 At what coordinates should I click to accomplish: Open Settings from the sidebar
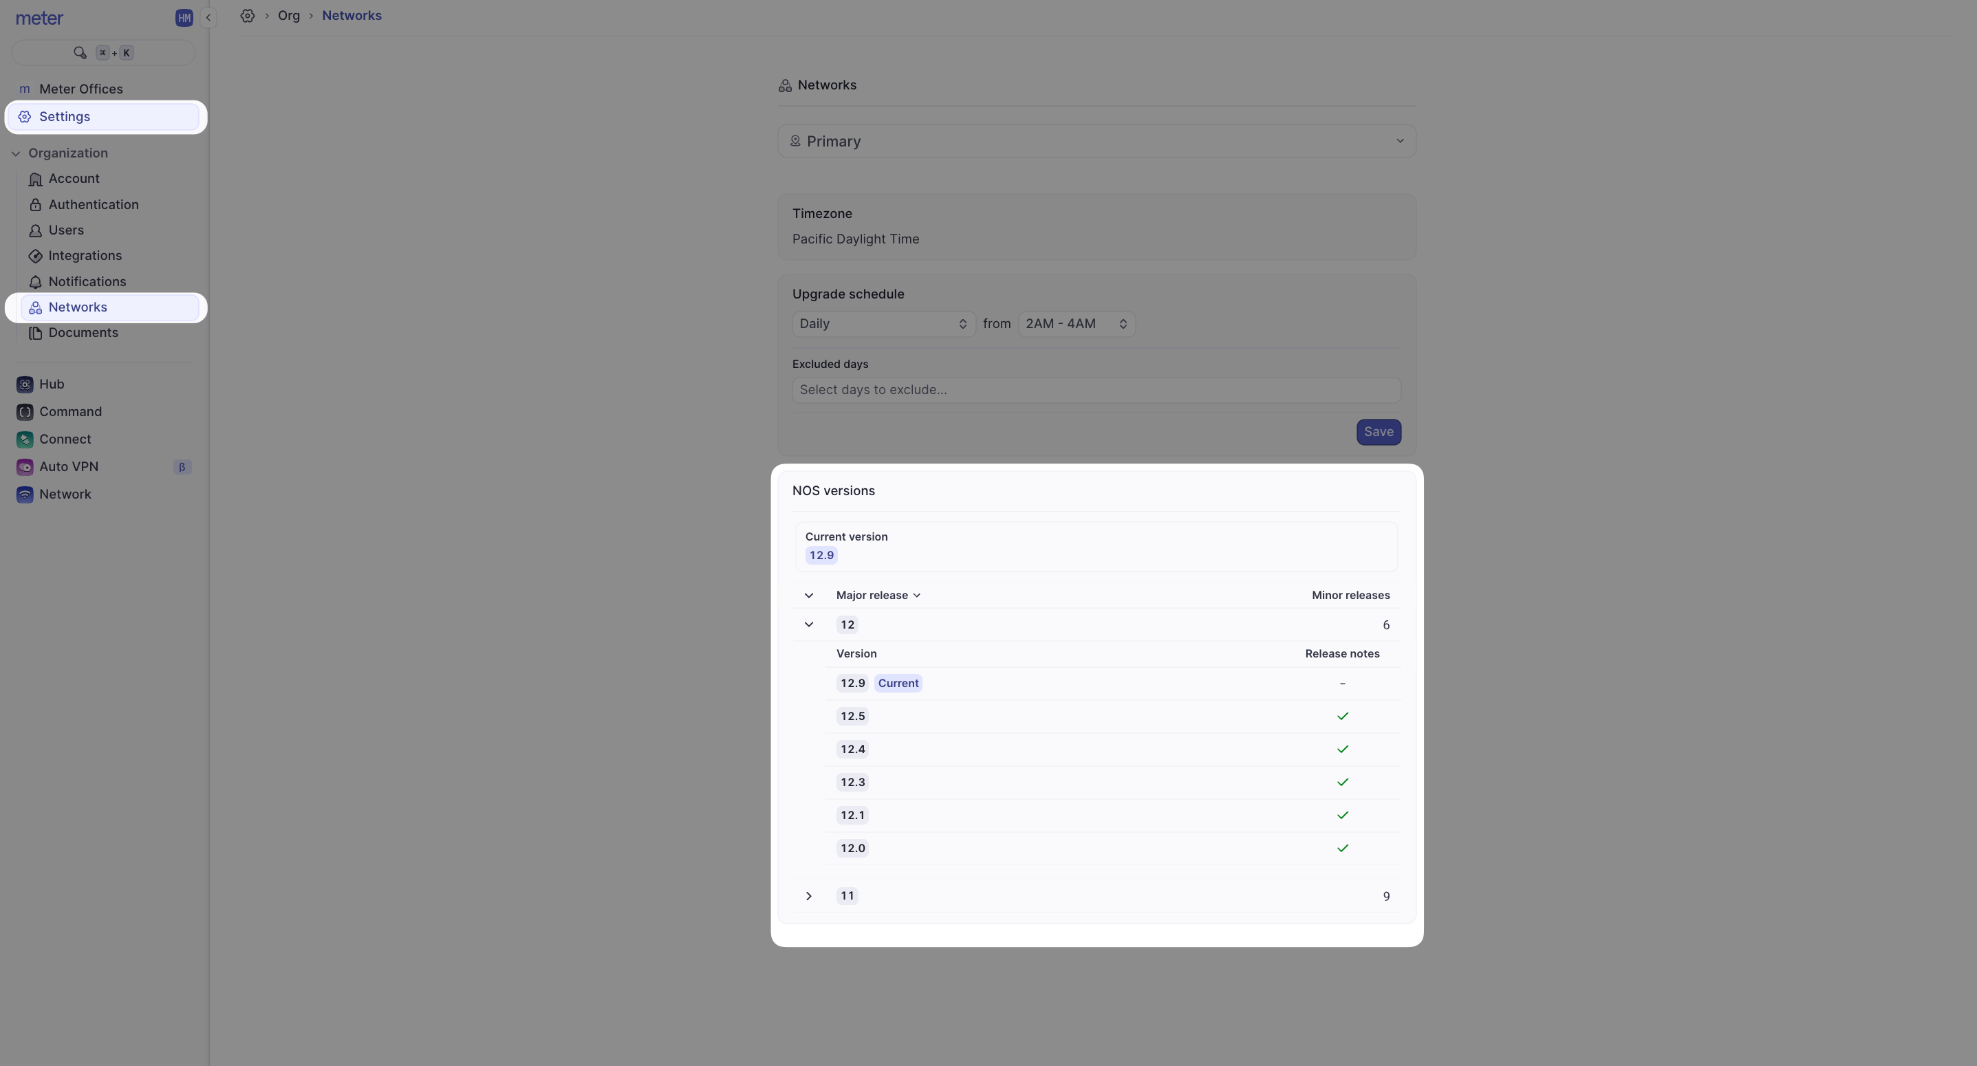click(x=65, y=116)
